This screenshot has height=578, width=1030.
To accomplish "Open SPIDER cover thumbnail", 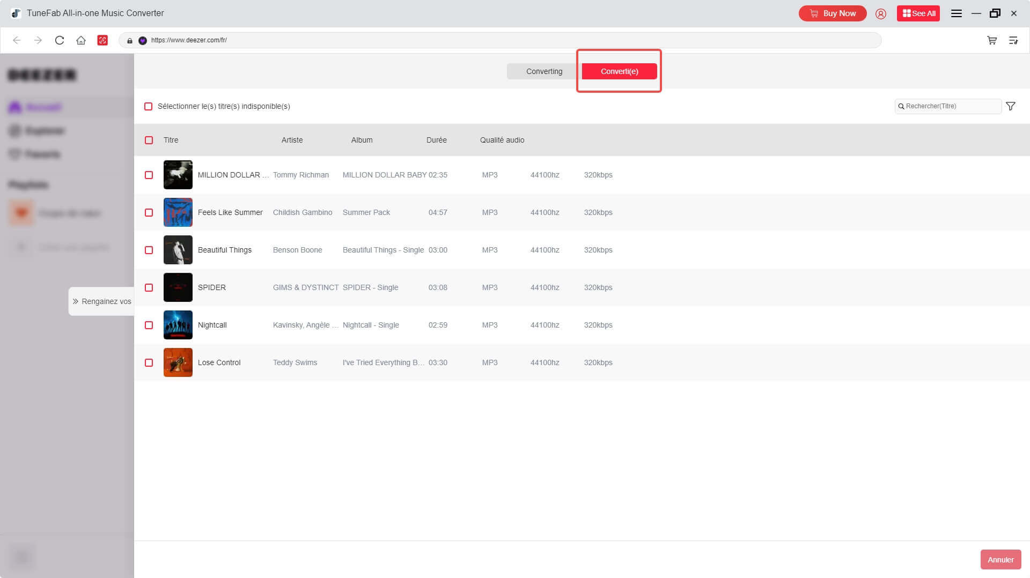I will [178, 287].
